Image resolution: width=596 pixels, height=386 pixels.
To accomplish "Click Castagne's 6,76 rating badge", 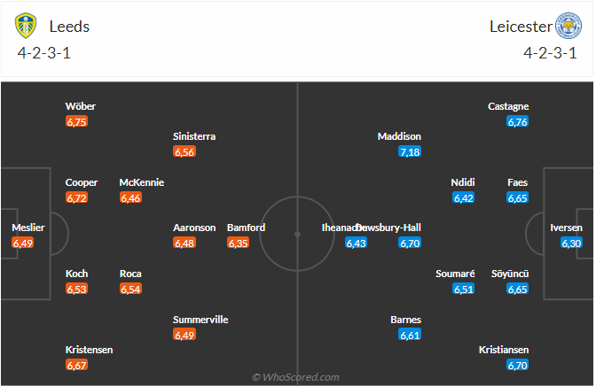I will click(x=518, y=121).
